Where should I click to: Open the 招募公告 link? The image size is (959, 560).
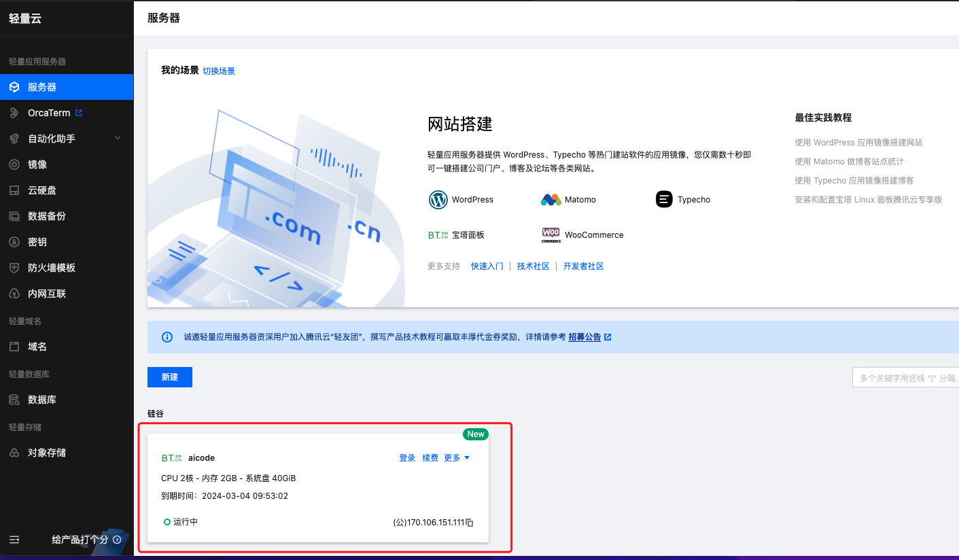585,337
